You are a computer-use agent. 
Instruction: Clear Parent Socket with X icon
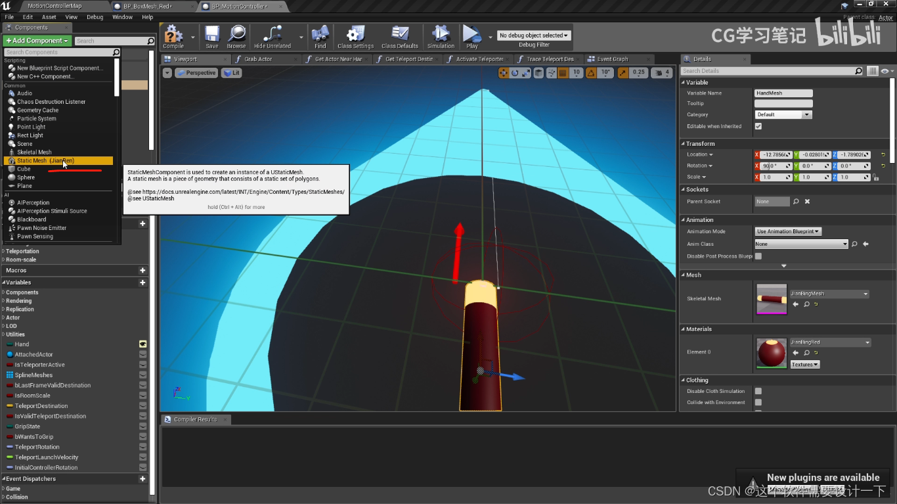click(x=807, y=202)
